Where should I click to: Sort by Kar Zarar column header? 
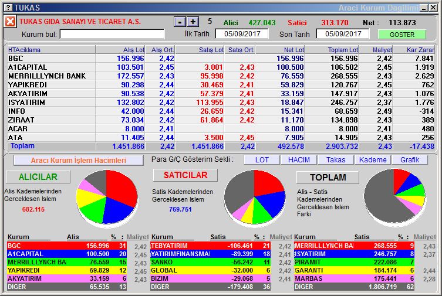[414, 50]
